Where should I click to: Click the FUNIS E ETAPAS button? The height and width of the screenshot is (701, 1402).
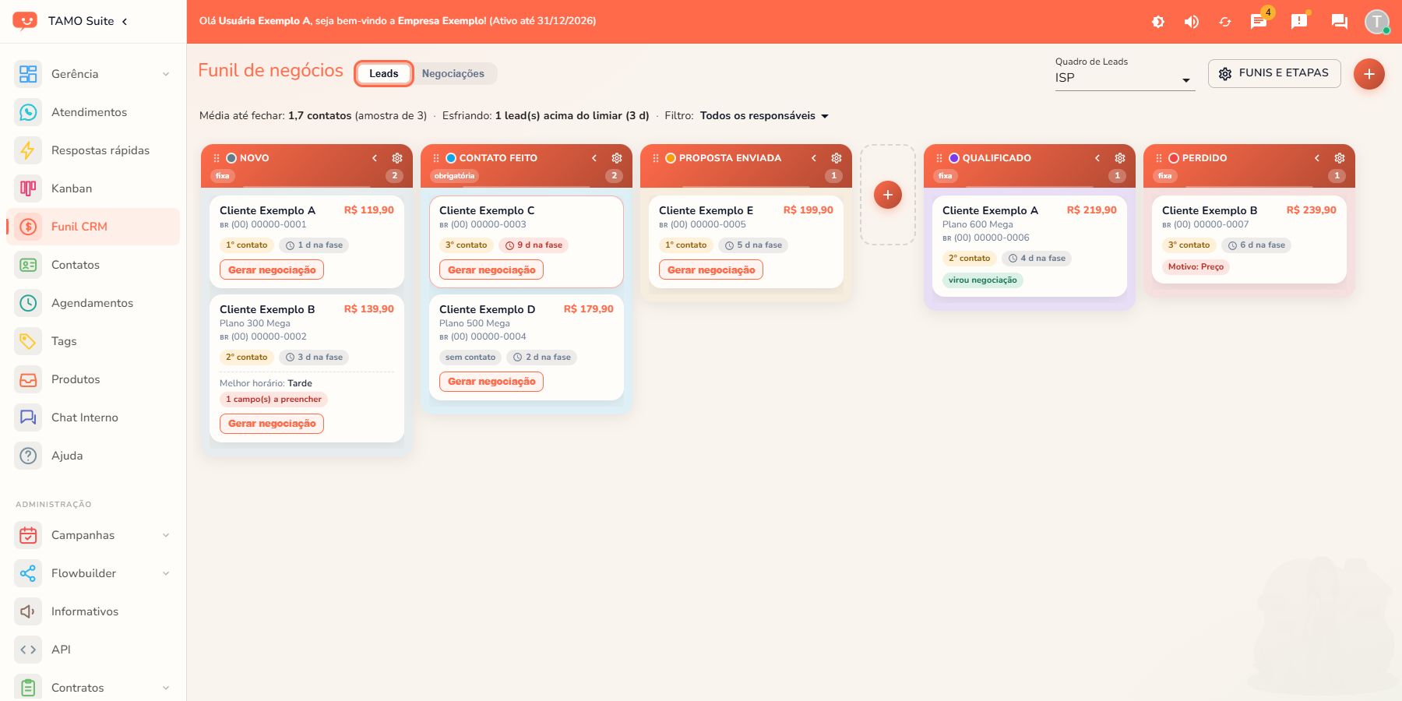pyautogui.click(x=1274, y=73)
